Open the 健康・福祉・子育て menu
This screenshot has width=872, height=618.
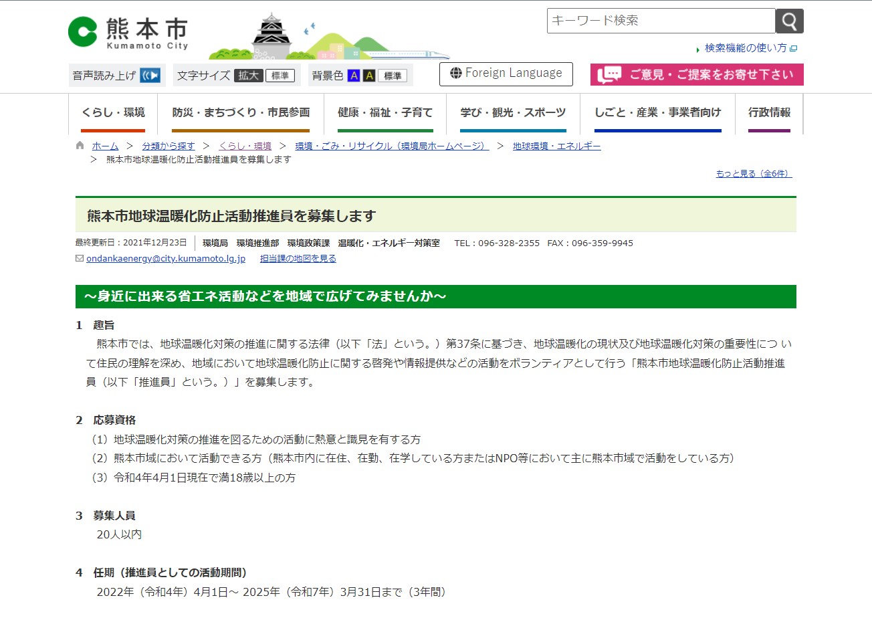tap(385, 113)
